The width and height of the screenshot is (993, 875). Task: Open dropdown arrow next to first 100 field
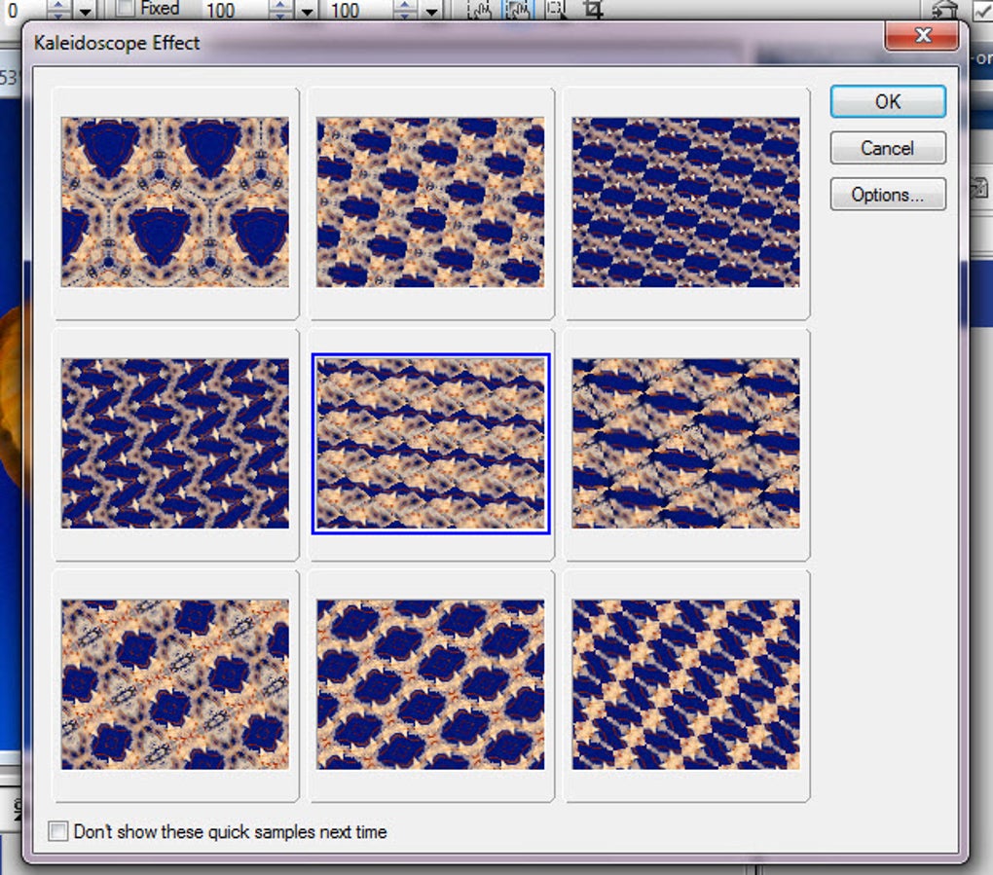307,11
